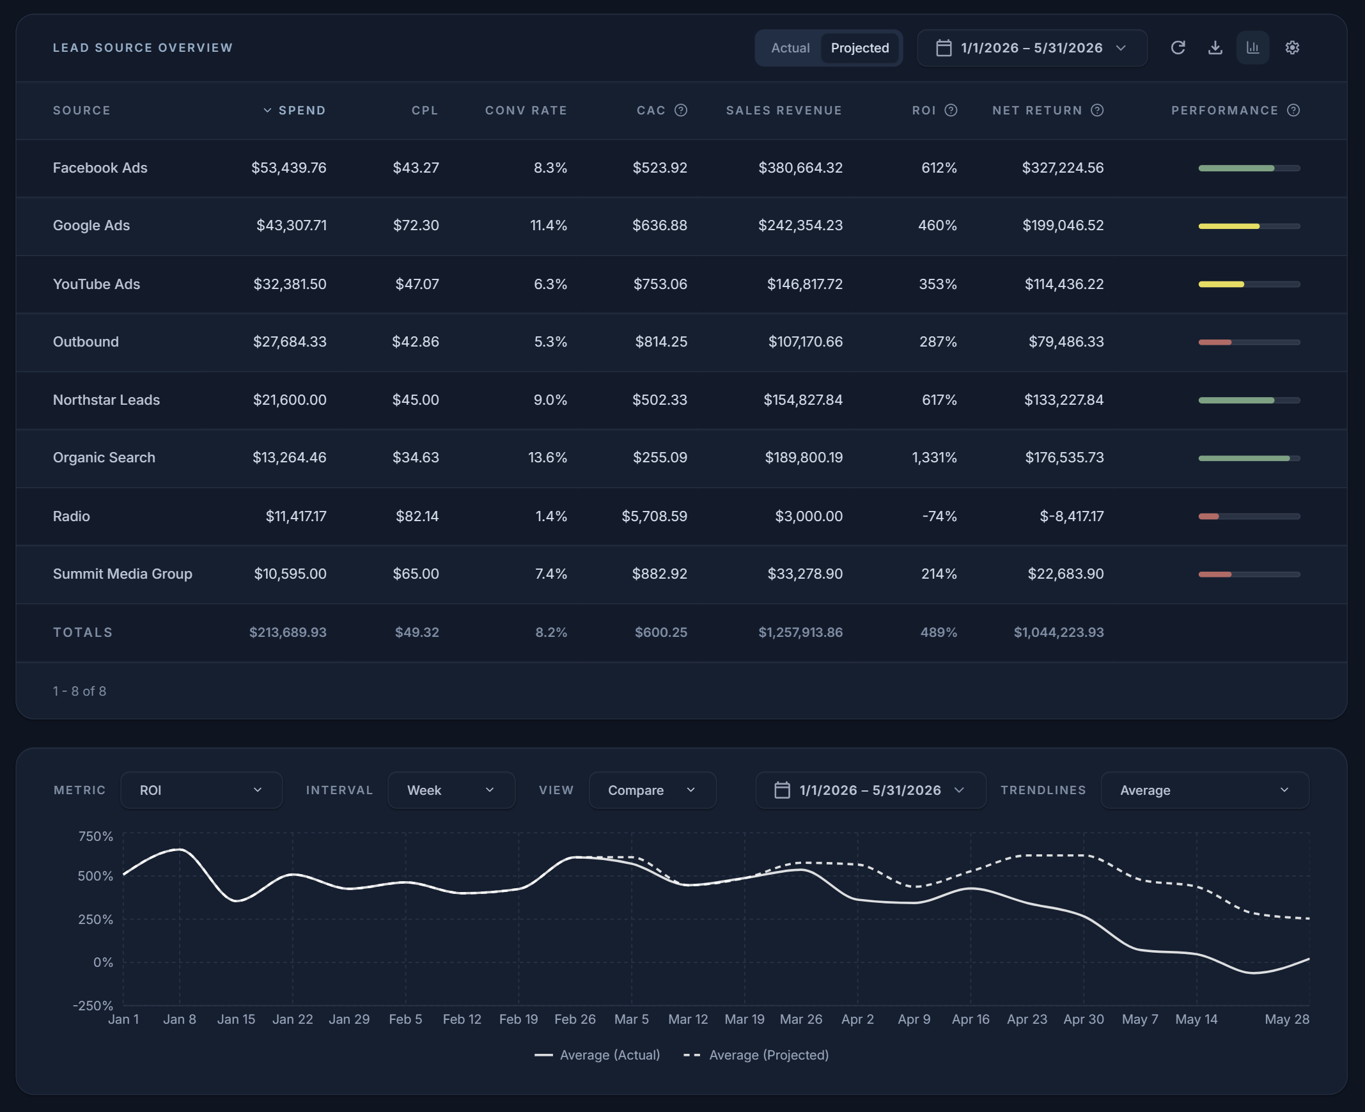The image size is (1365, 1112).
Task: Select the Google Ads source row
Action: (681, 226)
